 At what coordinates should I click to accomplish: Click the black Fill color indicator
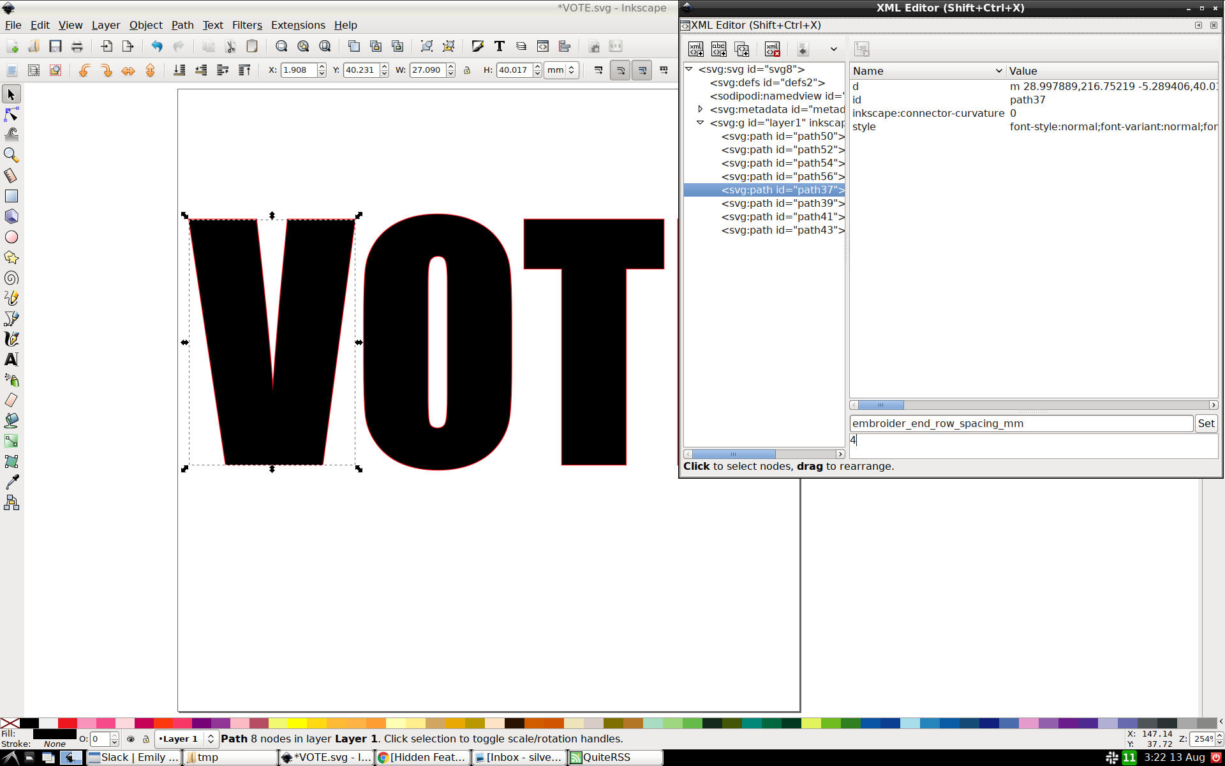point(54,734)
